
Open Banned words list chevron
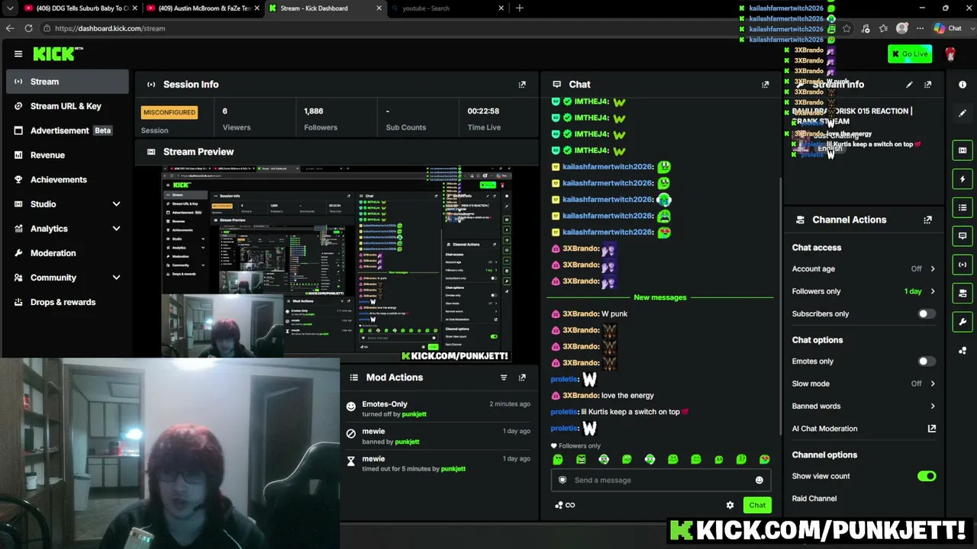932,406
